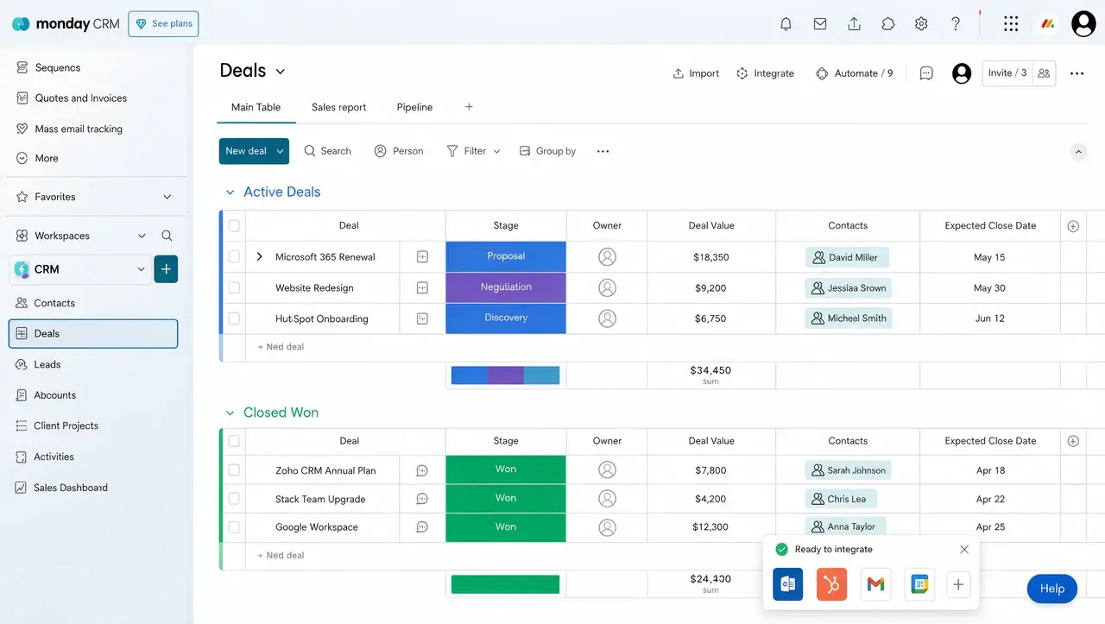Screen dimensions: 1105x624
Task: Click the Import button
Action: [x=696, y=73]
